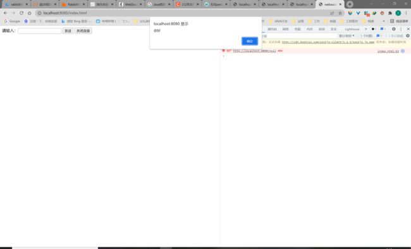Click the site info icon before localhost:8080

(x=40, y=13)
